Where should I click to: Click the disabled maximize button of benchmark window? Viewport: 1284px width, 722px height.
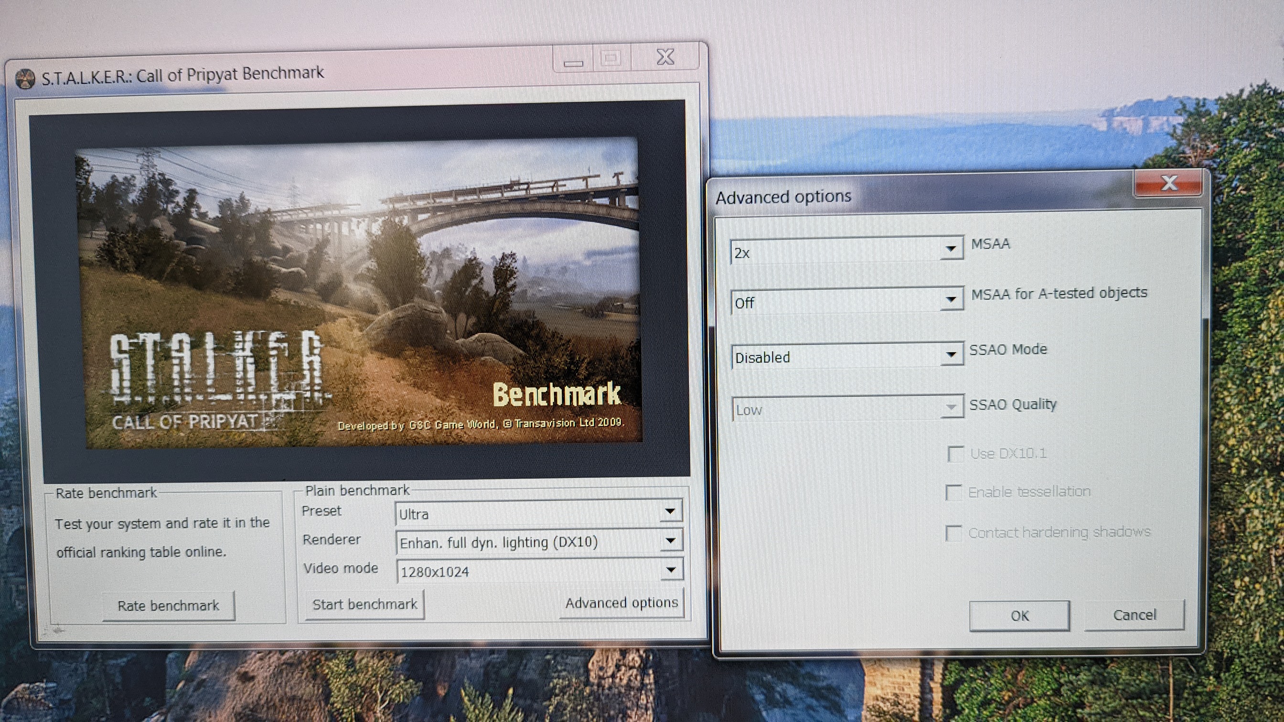point(611,59)
